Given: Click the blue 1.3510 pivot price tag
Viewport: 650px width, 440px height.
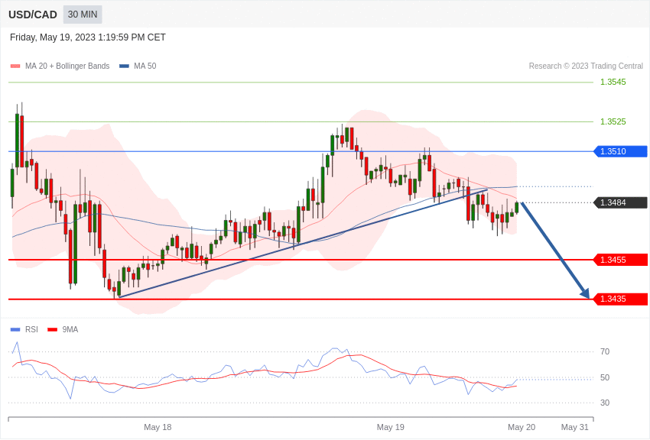Looking at the screenshot, I should tap(621, 151).
